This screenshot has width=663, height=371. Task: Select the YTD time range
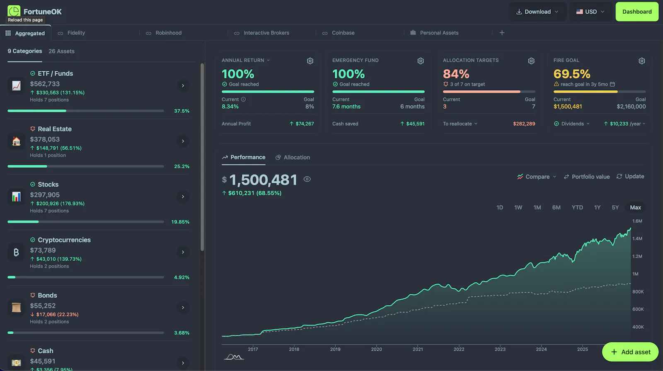(x=577, y=208)
